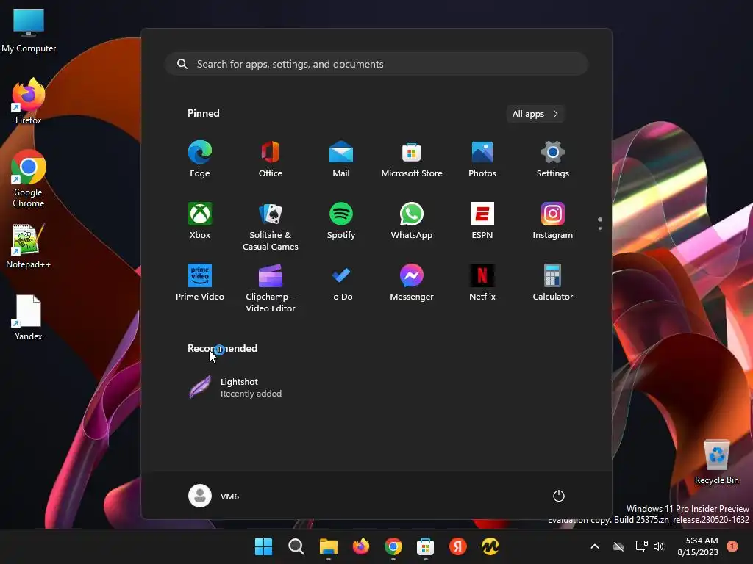The width and height of the screenshot is (753, 564).
Task: Launch the ESPN app
Action: [x=482, y=220]
